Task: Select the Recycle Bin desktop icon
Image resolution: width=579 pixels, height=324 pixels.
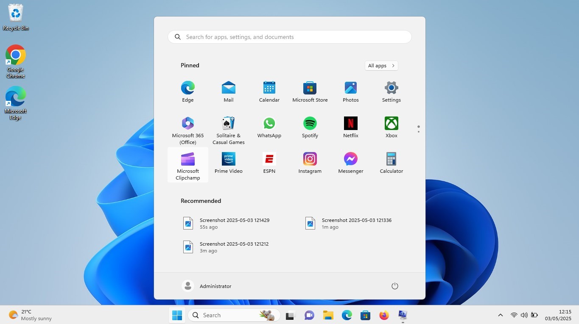Action: (16, 17)
